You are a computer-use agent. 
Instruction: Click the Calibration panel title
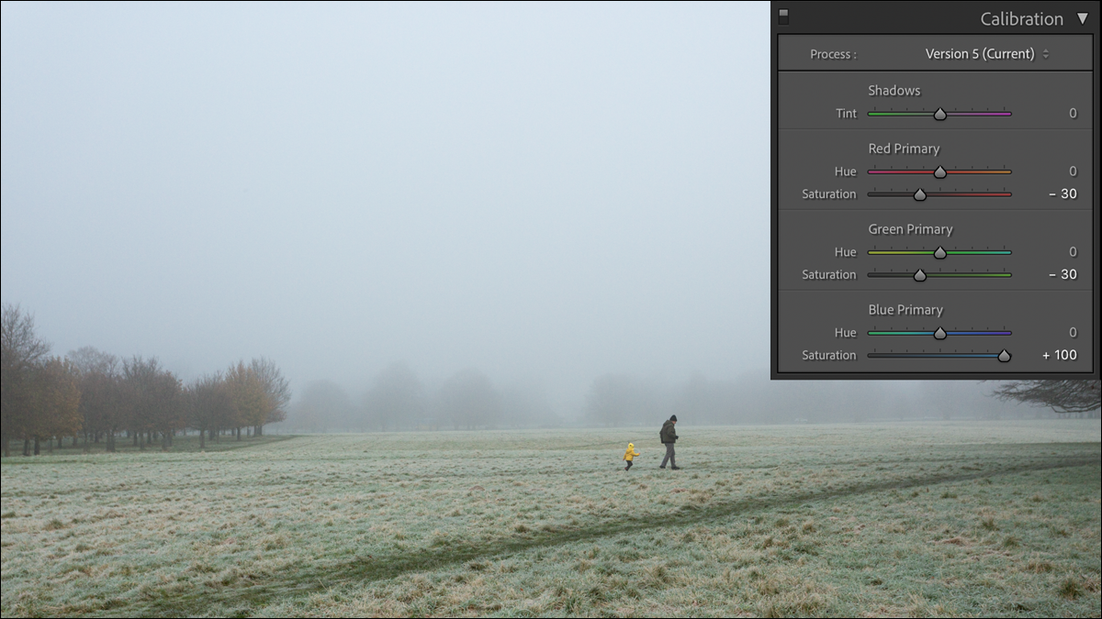pyautogui.click(x=1021, y=18)
